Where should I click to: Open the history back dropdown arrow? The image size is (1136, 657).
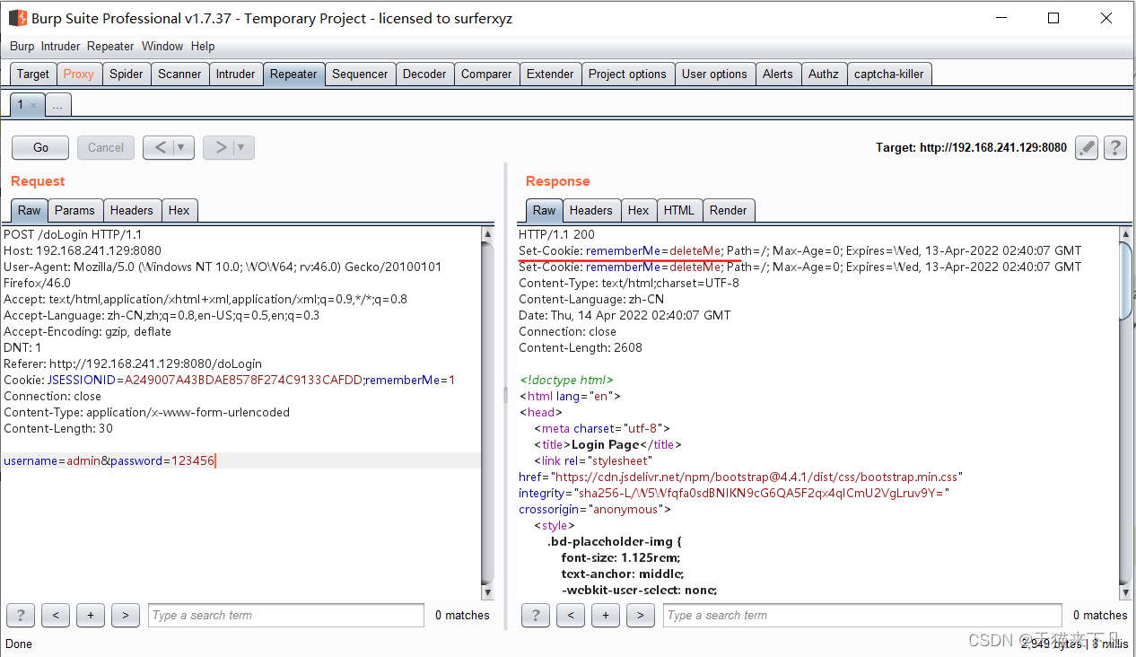point(183,147)
